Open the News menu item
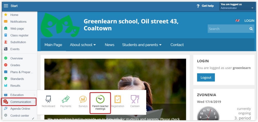 [x=110, y=45]
